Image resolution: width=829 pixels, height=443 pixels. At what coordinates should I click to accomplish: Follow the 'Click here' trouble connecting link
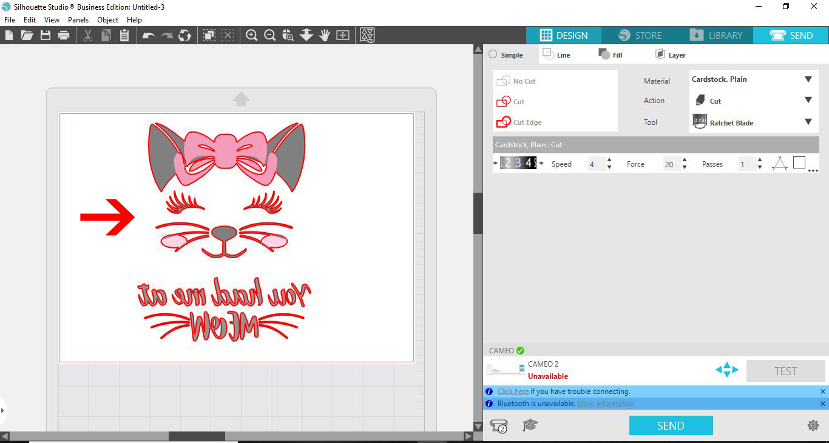tap(513, 391)
